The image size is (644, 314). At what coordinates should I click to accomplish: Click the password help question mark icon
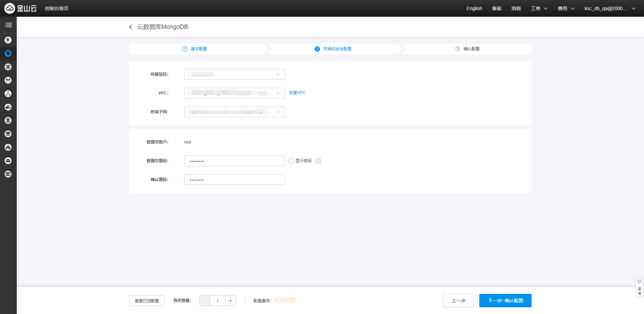tap(318, 161)
